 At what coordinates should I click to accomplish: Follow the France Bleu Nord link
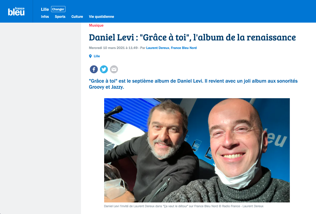pyautogui.click(x=184, y=48)
